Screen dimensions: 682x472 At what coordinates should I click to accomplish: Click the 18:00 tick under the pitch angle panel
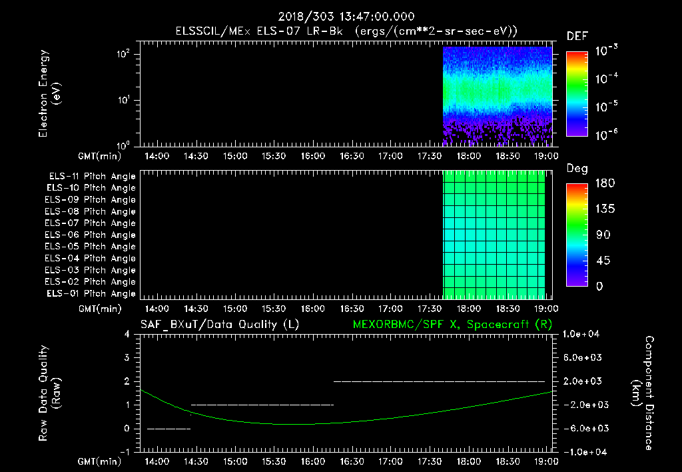(x=469, y=308)
